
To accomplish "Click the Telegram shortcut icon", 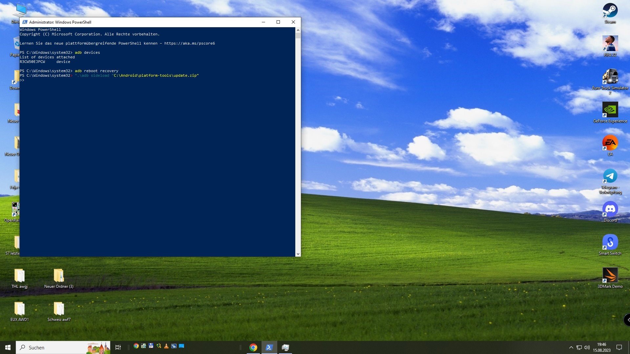I will click(610, 176).
